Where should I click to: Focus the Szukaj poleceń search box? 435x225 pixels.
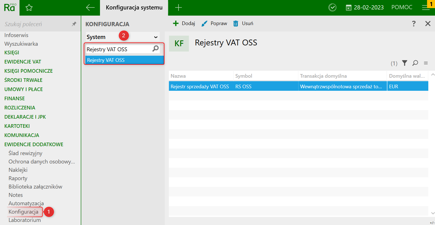[x=36, y=24]
